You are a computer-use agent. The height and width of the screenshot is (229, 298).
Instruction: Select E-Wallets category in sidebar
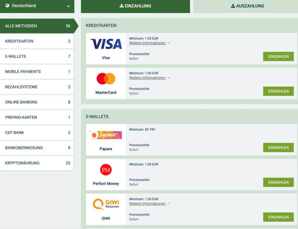37,56
